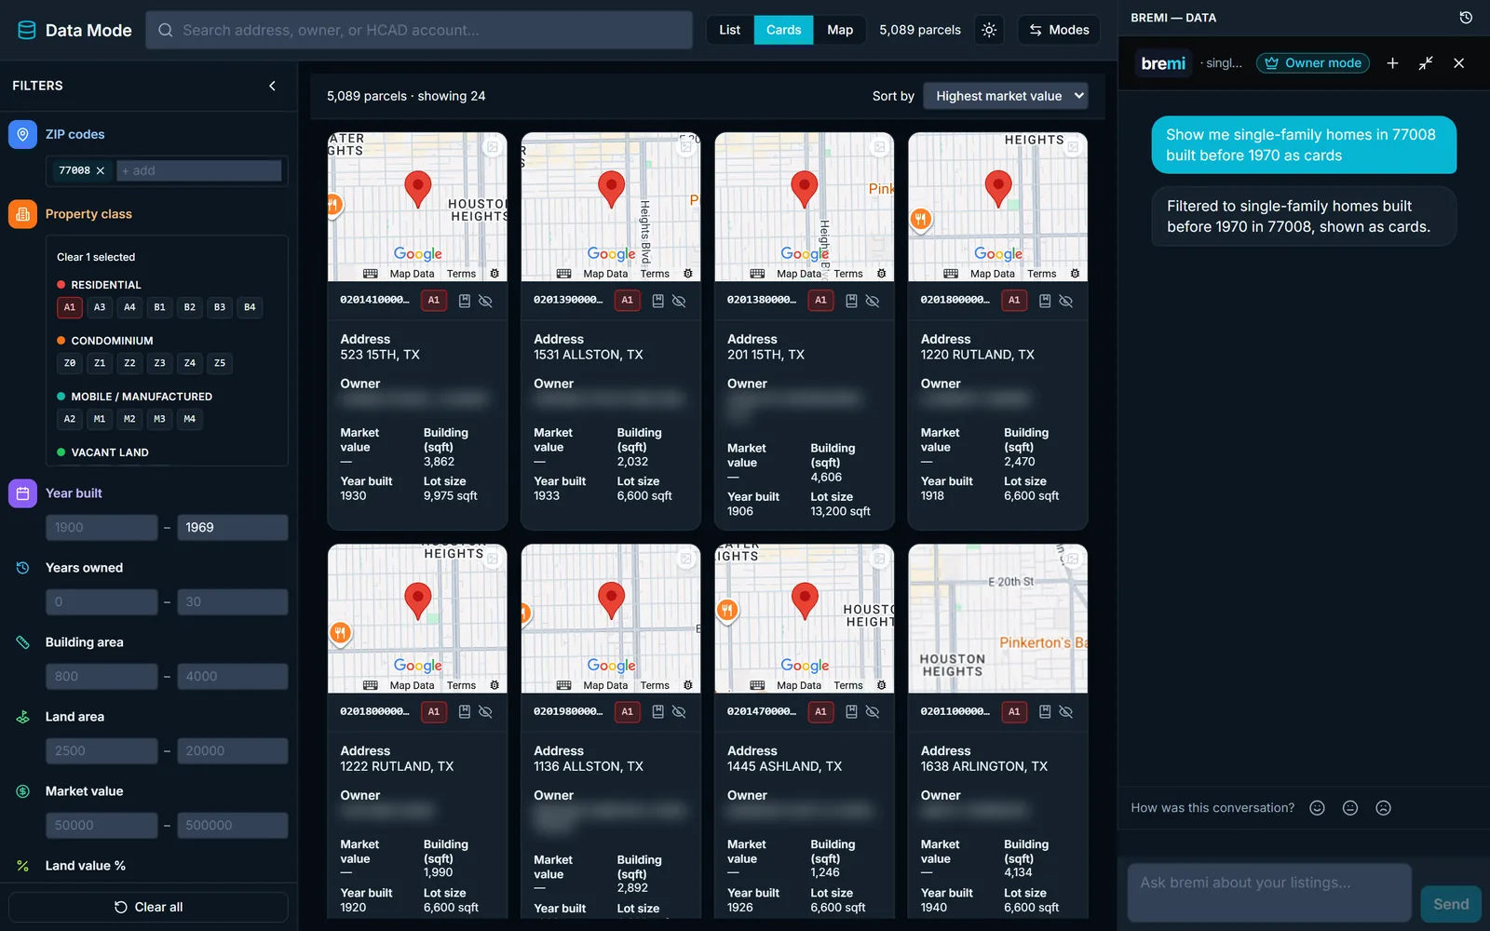
Task: Open Map Data link on 1531 ALLSTON card
Action: (x=605, y=274)
